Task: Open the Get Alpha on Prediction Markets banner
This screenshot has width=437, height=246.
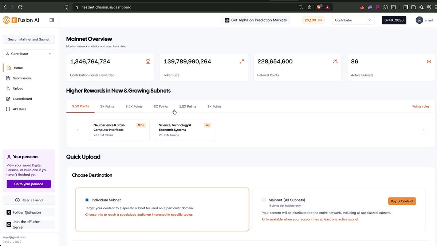Action: point(256,20)
